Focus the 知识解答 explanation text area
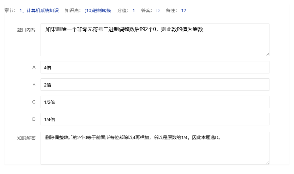This screenshot has width=294, height=174. [155, 150]
